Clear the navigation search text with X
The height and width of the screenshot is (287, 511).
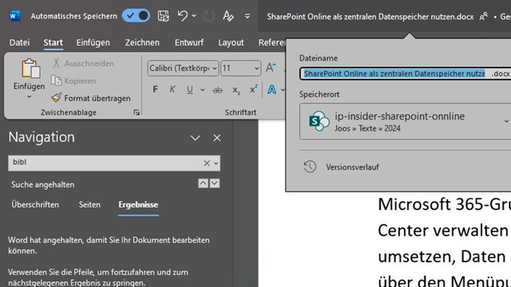tap(206, 163)
